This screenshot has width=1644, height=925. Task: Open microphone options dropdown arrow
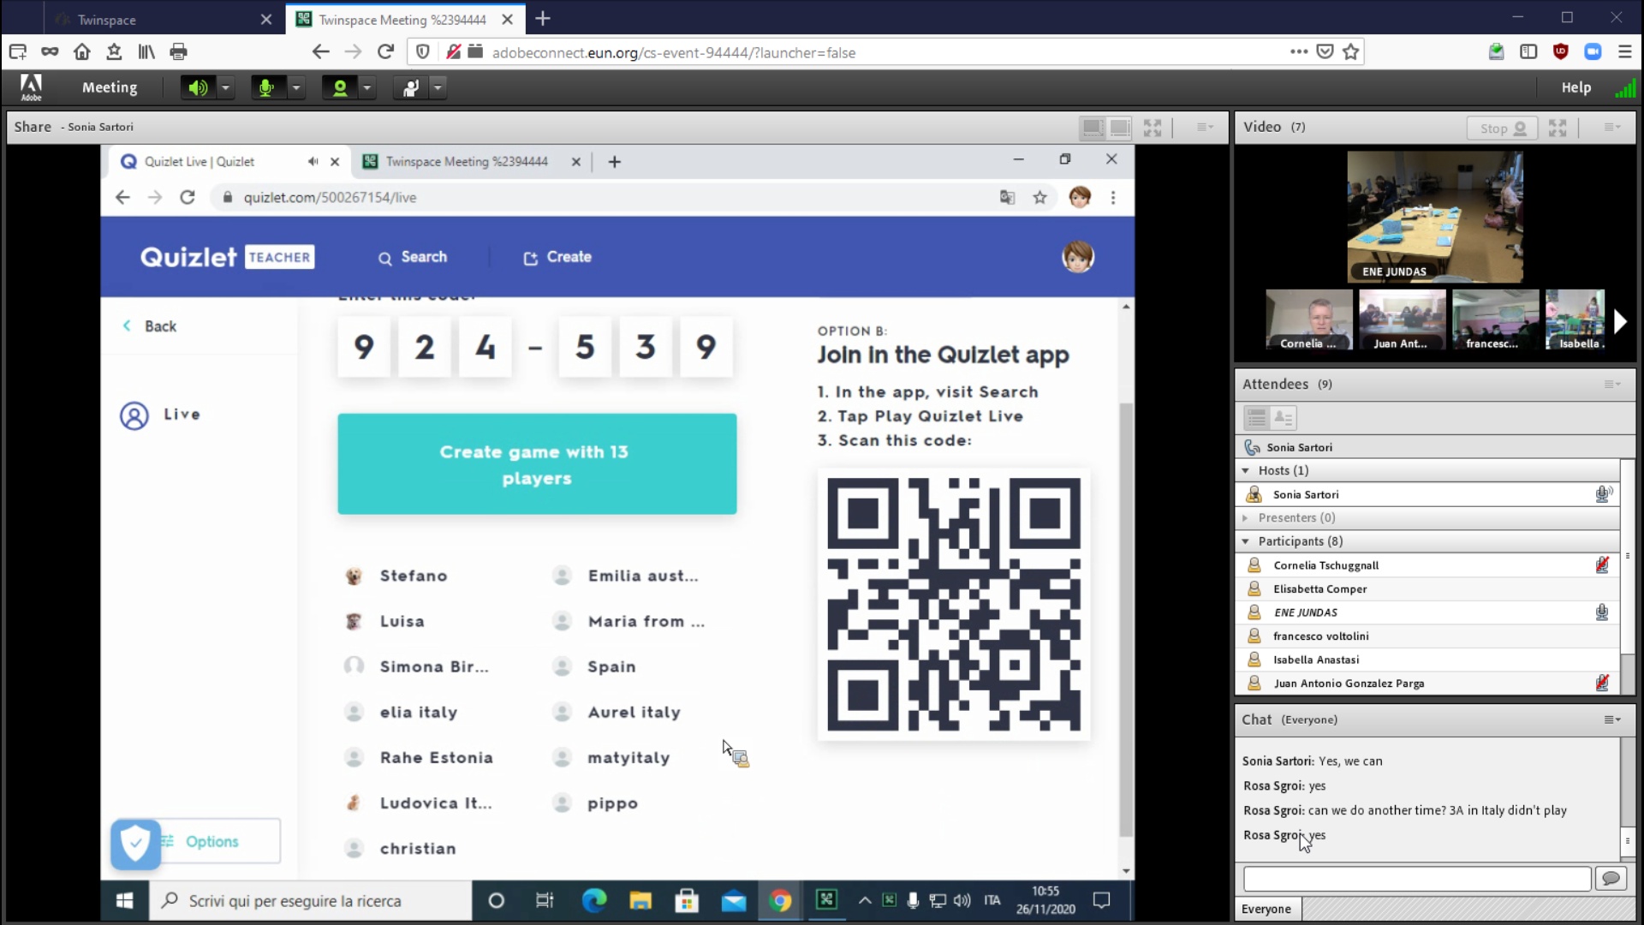[296, 87]
